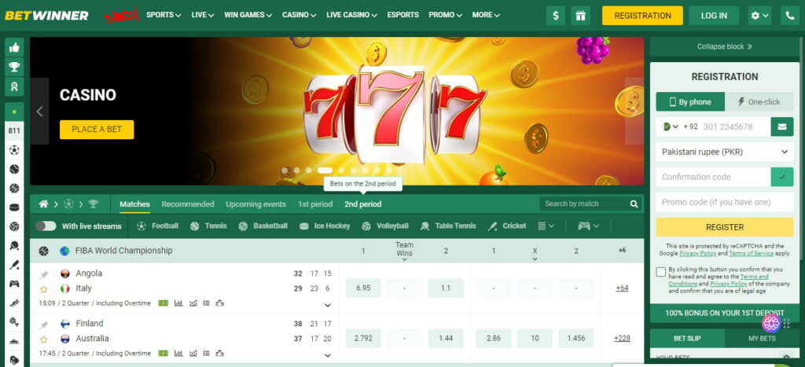Select the tennis ball icon in left sidebar
The height and width of the screenshot is (367, 805).
point(14,169)
